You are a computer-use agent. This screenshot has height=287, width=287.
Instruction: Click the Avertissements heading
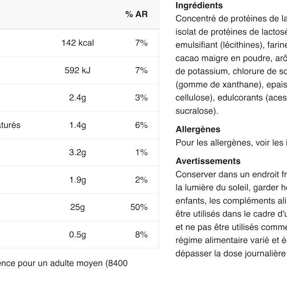pyautogui.click(x=208, y=161)
